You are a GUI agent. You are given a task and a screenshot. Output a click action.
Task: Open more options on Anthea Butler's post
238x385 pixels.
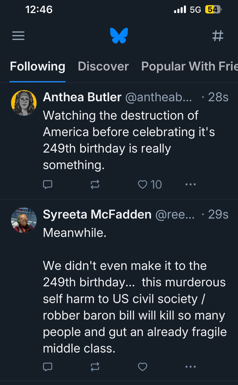pyautogui.click(x=191, y=184)
